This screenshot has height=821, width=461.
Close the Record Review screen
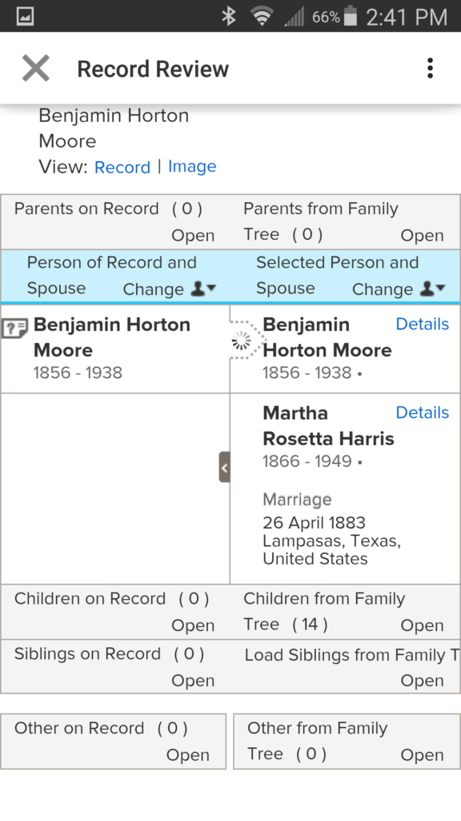tap(35, 69)
